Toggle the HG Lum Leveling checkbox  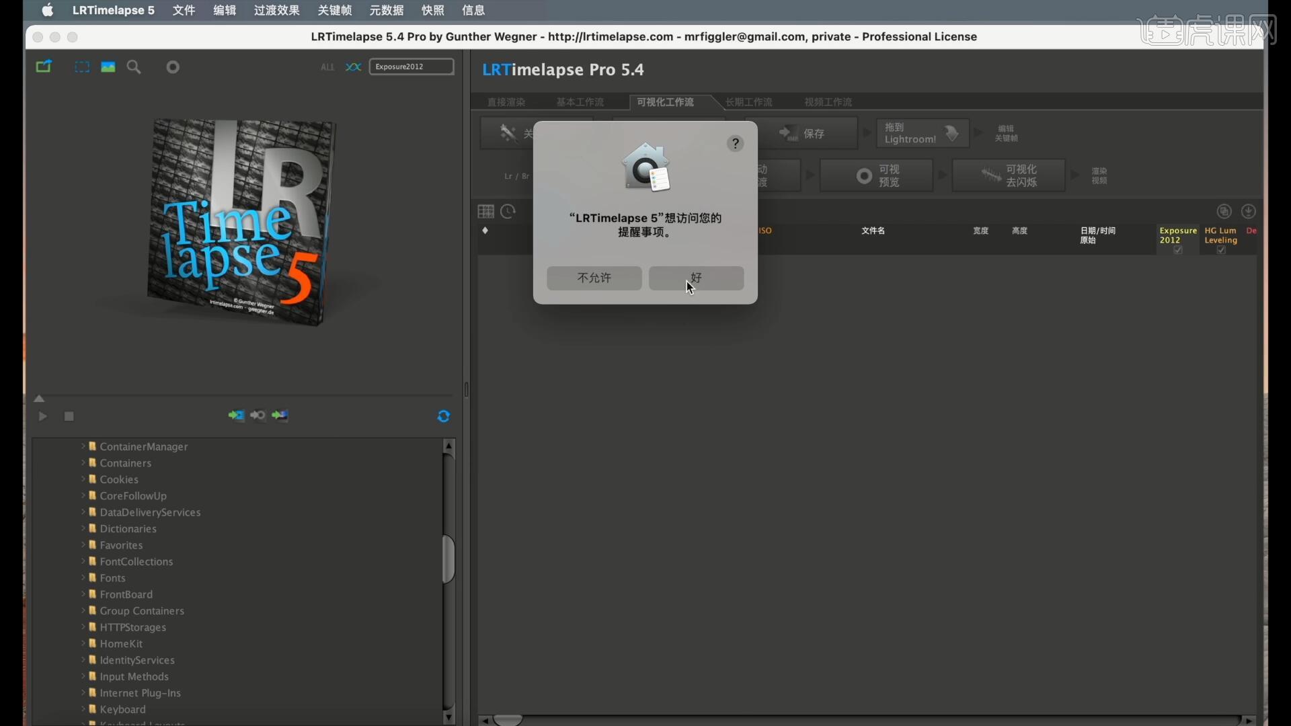1221,250
